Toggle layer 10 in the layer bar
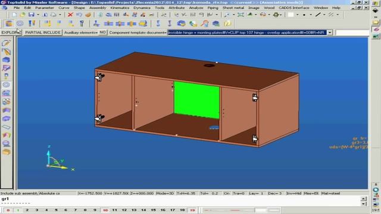This screenshot has height=214, width=381. pos(105,210)
